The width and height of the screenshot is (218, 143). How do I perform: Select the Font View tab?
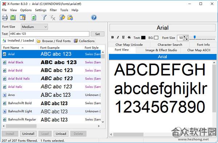pyautogui.click(x=122, y=50)
